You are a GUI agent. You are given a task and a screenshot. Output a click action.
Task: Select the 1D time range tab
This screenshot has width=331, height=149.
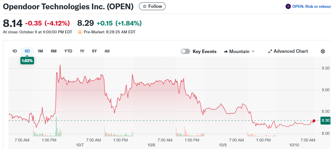pos(15,51)
